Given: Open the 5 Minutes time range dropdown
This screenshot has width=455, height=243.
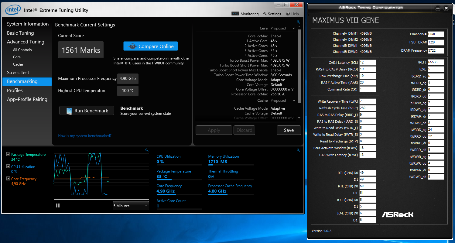Looking at the screenshot, I should (131, 206).
